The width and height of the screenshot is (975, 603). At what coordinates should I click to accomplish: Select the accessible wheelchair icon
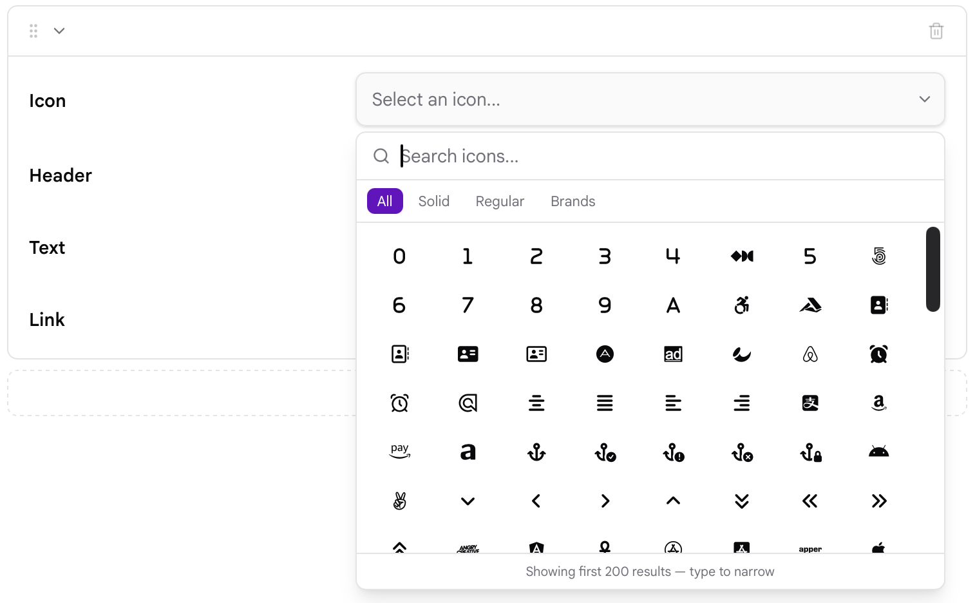[x=742, y=305]
